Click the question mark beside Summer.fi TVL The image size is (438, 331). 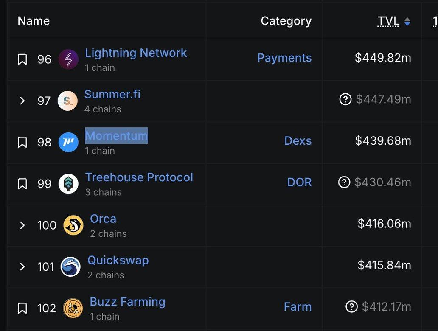point(345,99)
